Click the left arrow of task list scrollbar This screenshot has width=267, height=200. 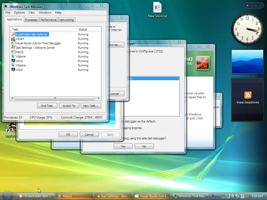[x=12, y=98]
